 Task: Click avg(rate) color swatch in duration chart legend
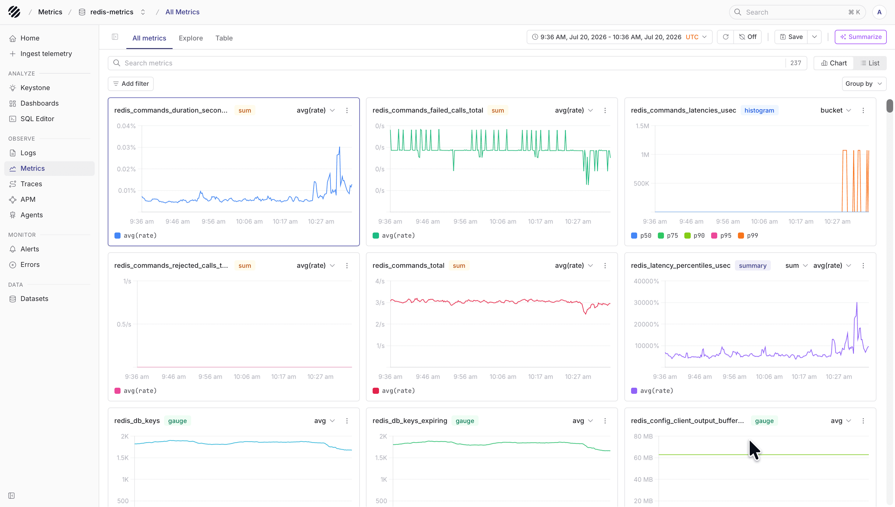point(118,236)
